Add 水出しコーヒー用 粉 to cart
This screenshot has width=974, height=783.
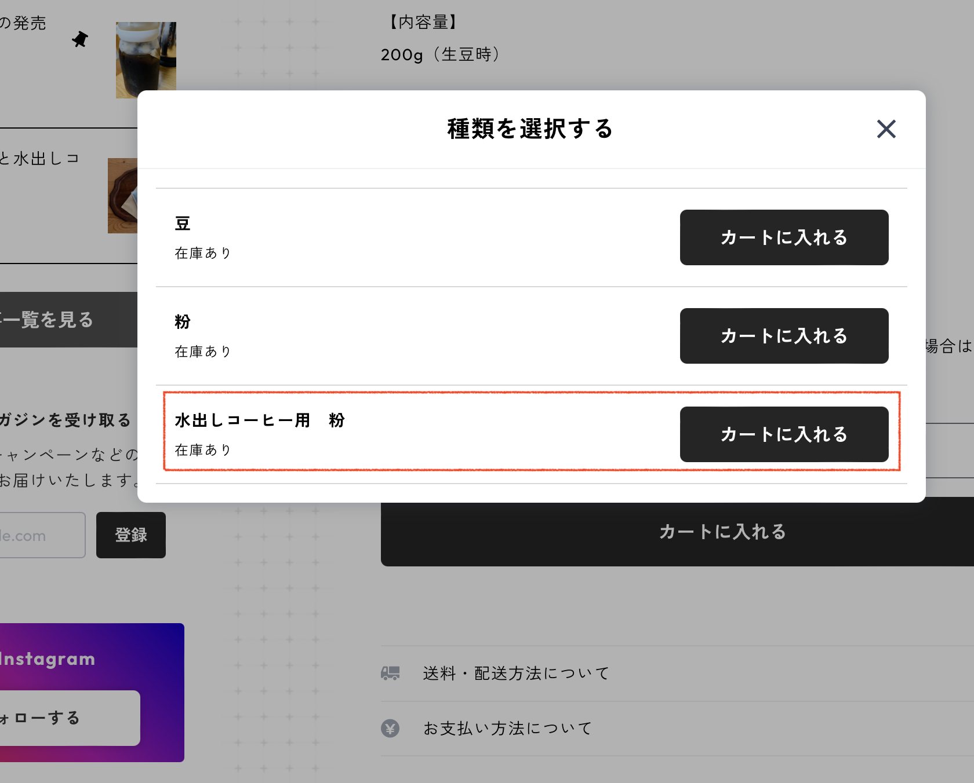pyautogui.click(x=784, y=434)
